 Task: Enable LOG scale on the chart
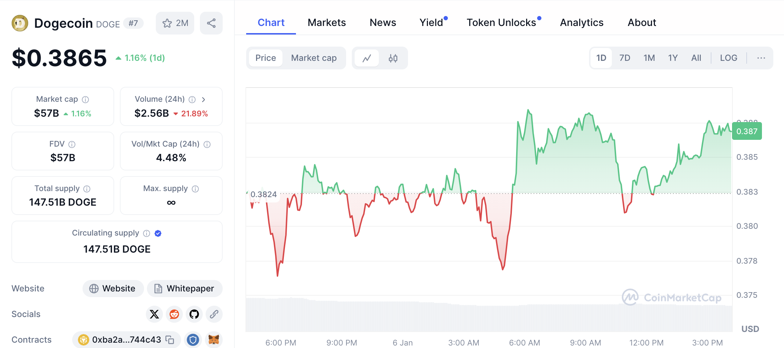(x=728, y=58)
